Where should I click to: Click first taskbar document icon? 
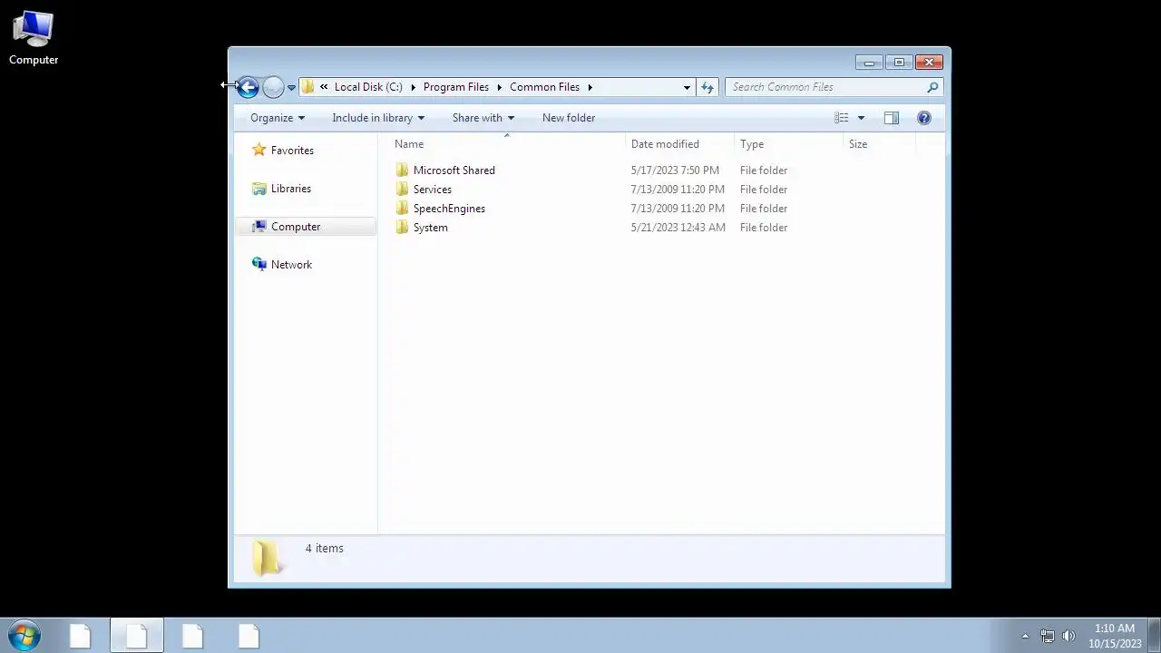tap(80, 636)
